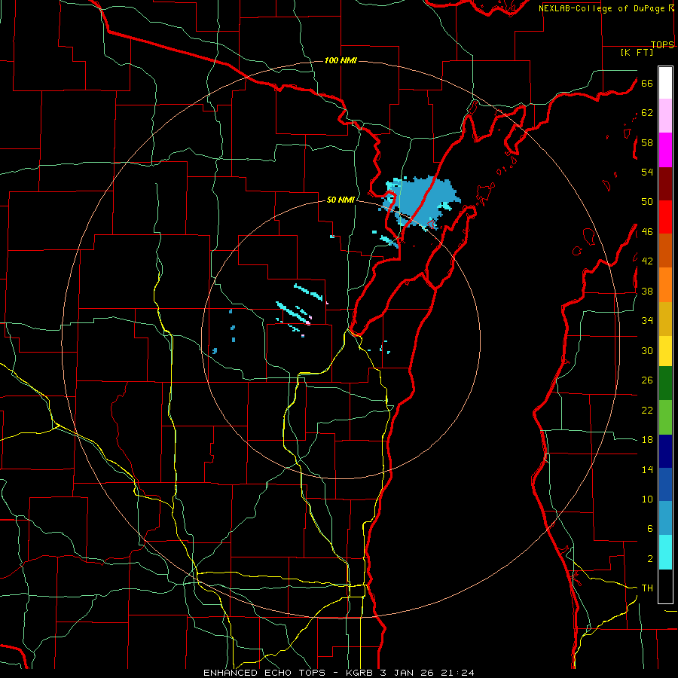678x678 pixels.
Task: Click the TH threshold legend label
Action: point(647,588)
